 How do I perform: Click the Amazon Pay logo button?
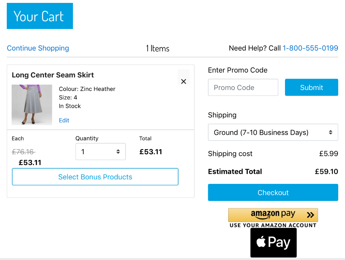pyautogui.click(x=273, y=215)
